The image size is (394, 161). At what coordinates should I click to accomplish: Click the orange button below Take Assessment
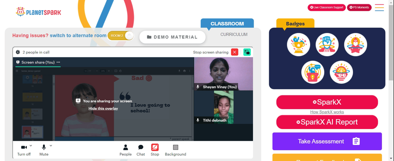[x=327, y=157]
